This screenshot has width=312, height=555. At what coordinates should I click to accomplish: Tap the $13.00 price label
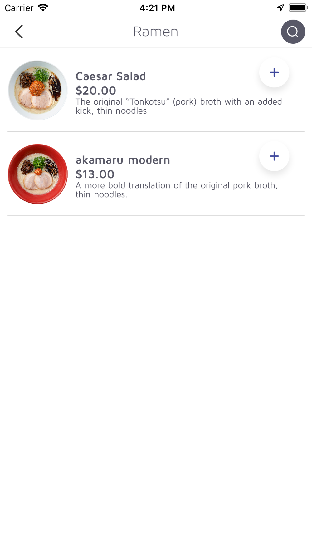[x=95, y=174]
